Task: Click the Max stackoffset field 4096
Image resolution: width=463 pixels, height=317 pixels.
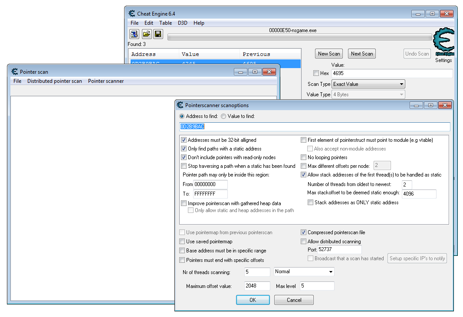Action: pyautogui.click(x=419, y=193)
